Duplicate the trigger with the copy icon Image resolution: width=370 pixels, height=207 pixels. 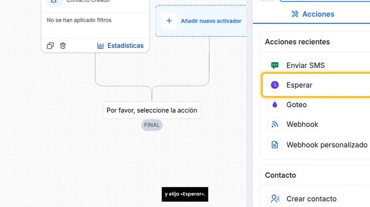[50, 46]
